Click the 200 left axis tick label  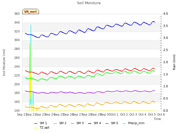[17, 84]
